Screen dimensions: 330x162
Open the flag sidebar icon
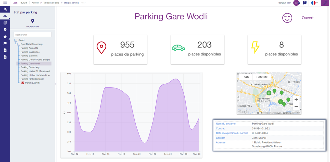click(5, 43)
